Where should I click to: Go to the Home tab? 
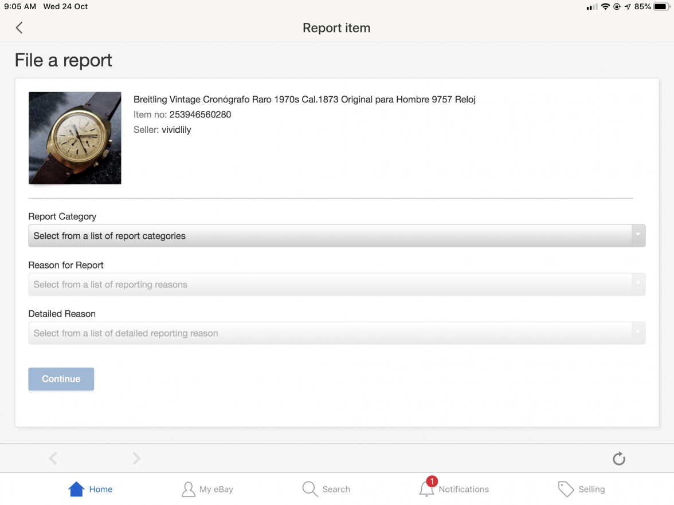(x=91, y=489)
